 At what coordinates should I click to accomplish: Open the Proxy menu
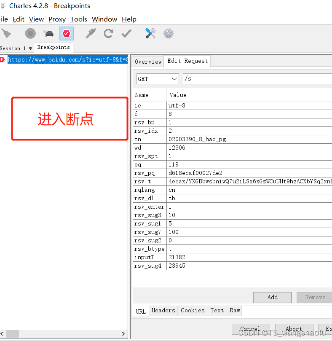[x=57, y=19]
